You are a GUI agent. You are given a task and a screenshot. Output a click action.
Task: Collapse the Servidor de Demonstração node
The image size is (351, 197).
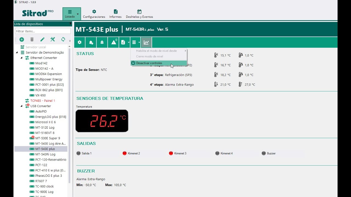17,53
